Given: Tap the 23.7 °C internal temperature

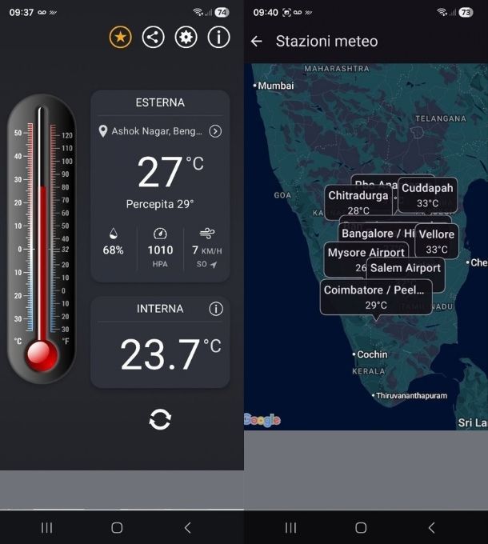Looking at the screenshot, I should (x=170, y=354).
